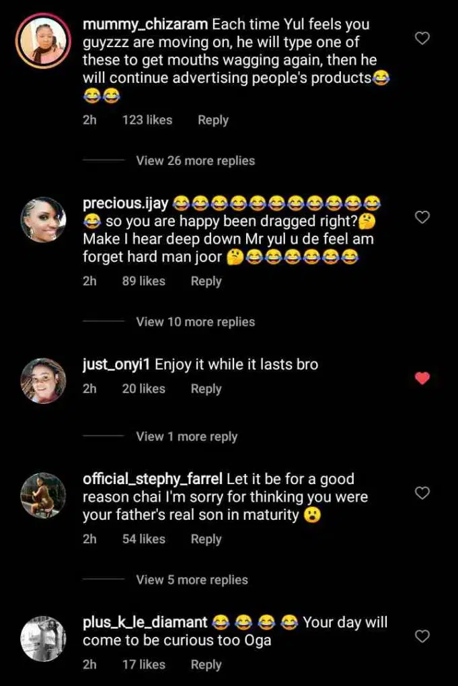458x686 pixels.
Task: Reply to mummy_chizaram's comment
Action: pos(213,121)
